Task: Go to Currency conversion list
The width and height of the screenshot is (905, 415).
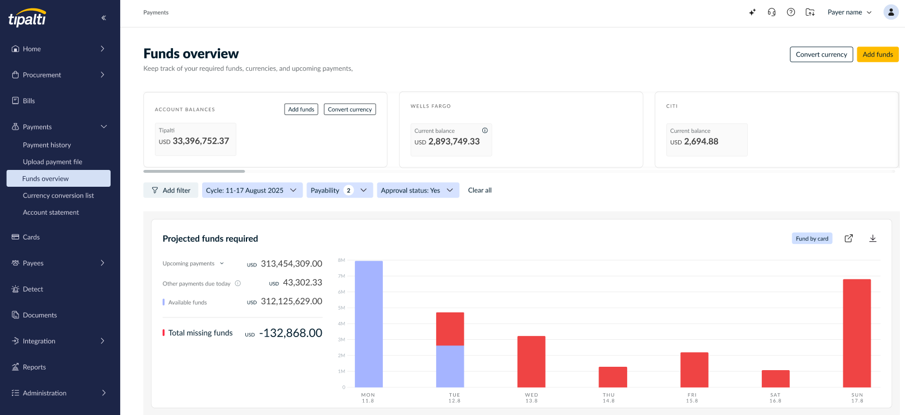Action: click(58, 195)
